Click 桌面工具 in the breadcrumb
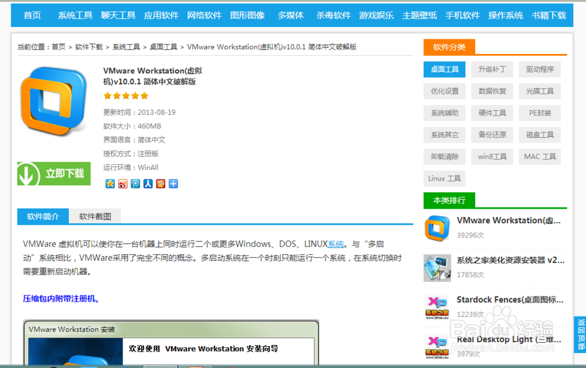 point(163,47)
